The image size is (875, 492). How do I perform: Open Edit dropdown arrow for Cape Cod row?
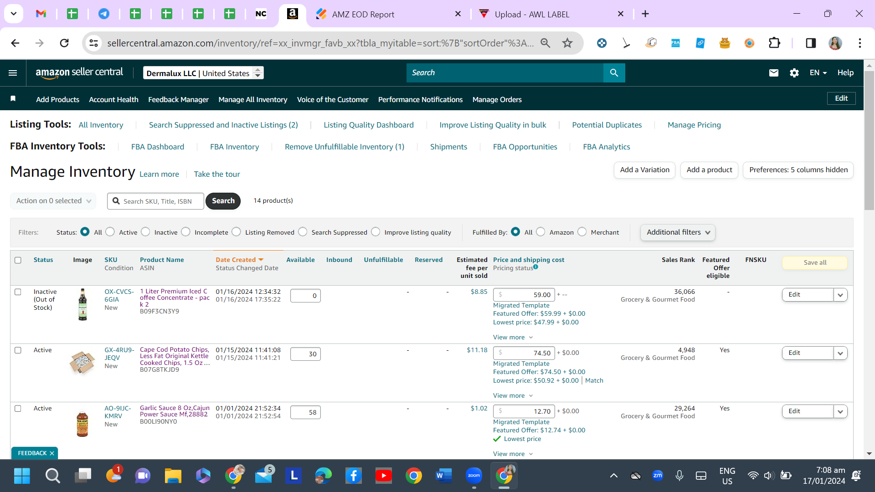point(840,353)
